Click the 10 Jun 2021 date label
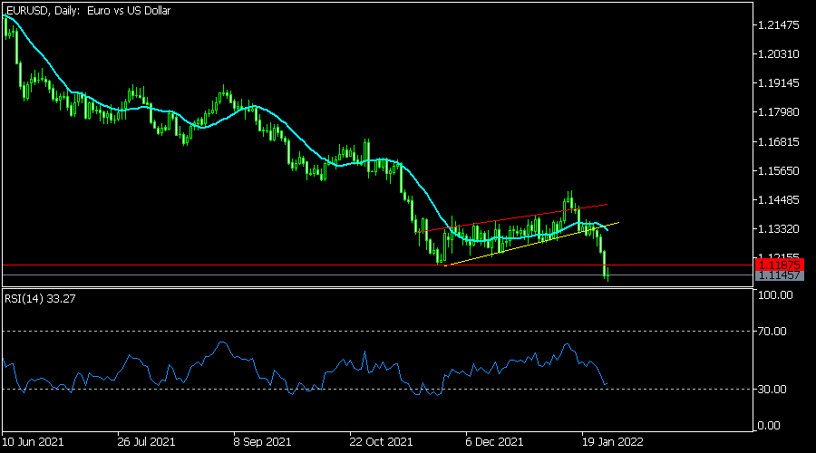Screen dimensions: 816x453 click(34, 443)
